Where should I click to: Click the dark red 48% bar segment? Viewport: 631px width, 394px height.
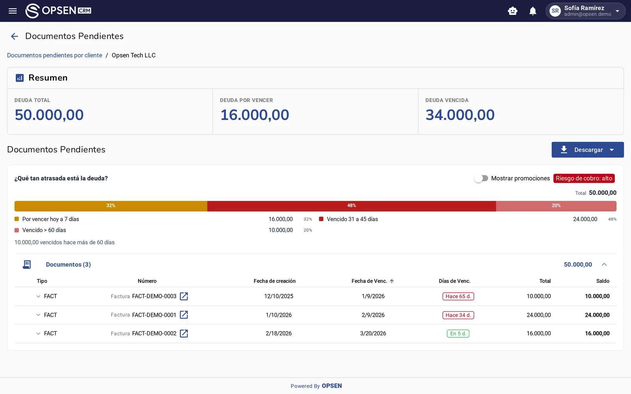[x=351, y=206]
